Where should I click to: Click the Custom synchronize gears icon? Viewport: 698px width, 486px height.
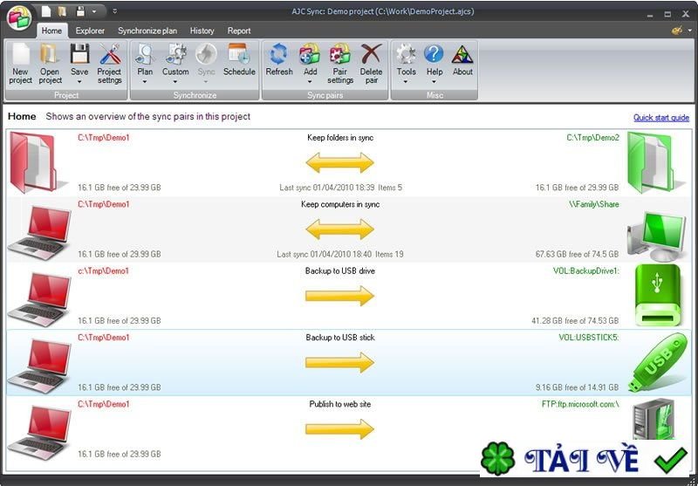[175, 54]
